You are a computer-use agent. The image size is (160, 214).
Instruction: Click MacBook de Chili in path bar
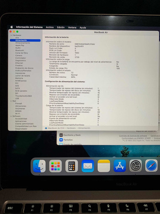pos(56,128)
